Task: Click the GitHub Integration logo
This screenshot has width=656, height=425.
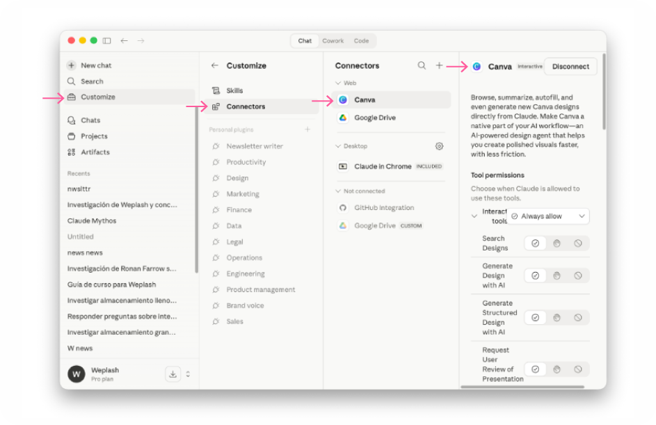Action: [343, 208]
